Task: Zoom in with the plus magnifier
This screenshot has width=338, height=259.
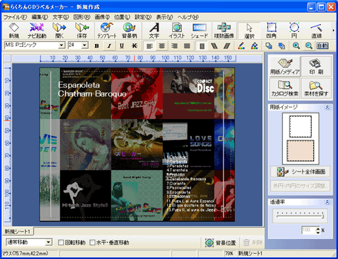Action: [296, 46]
